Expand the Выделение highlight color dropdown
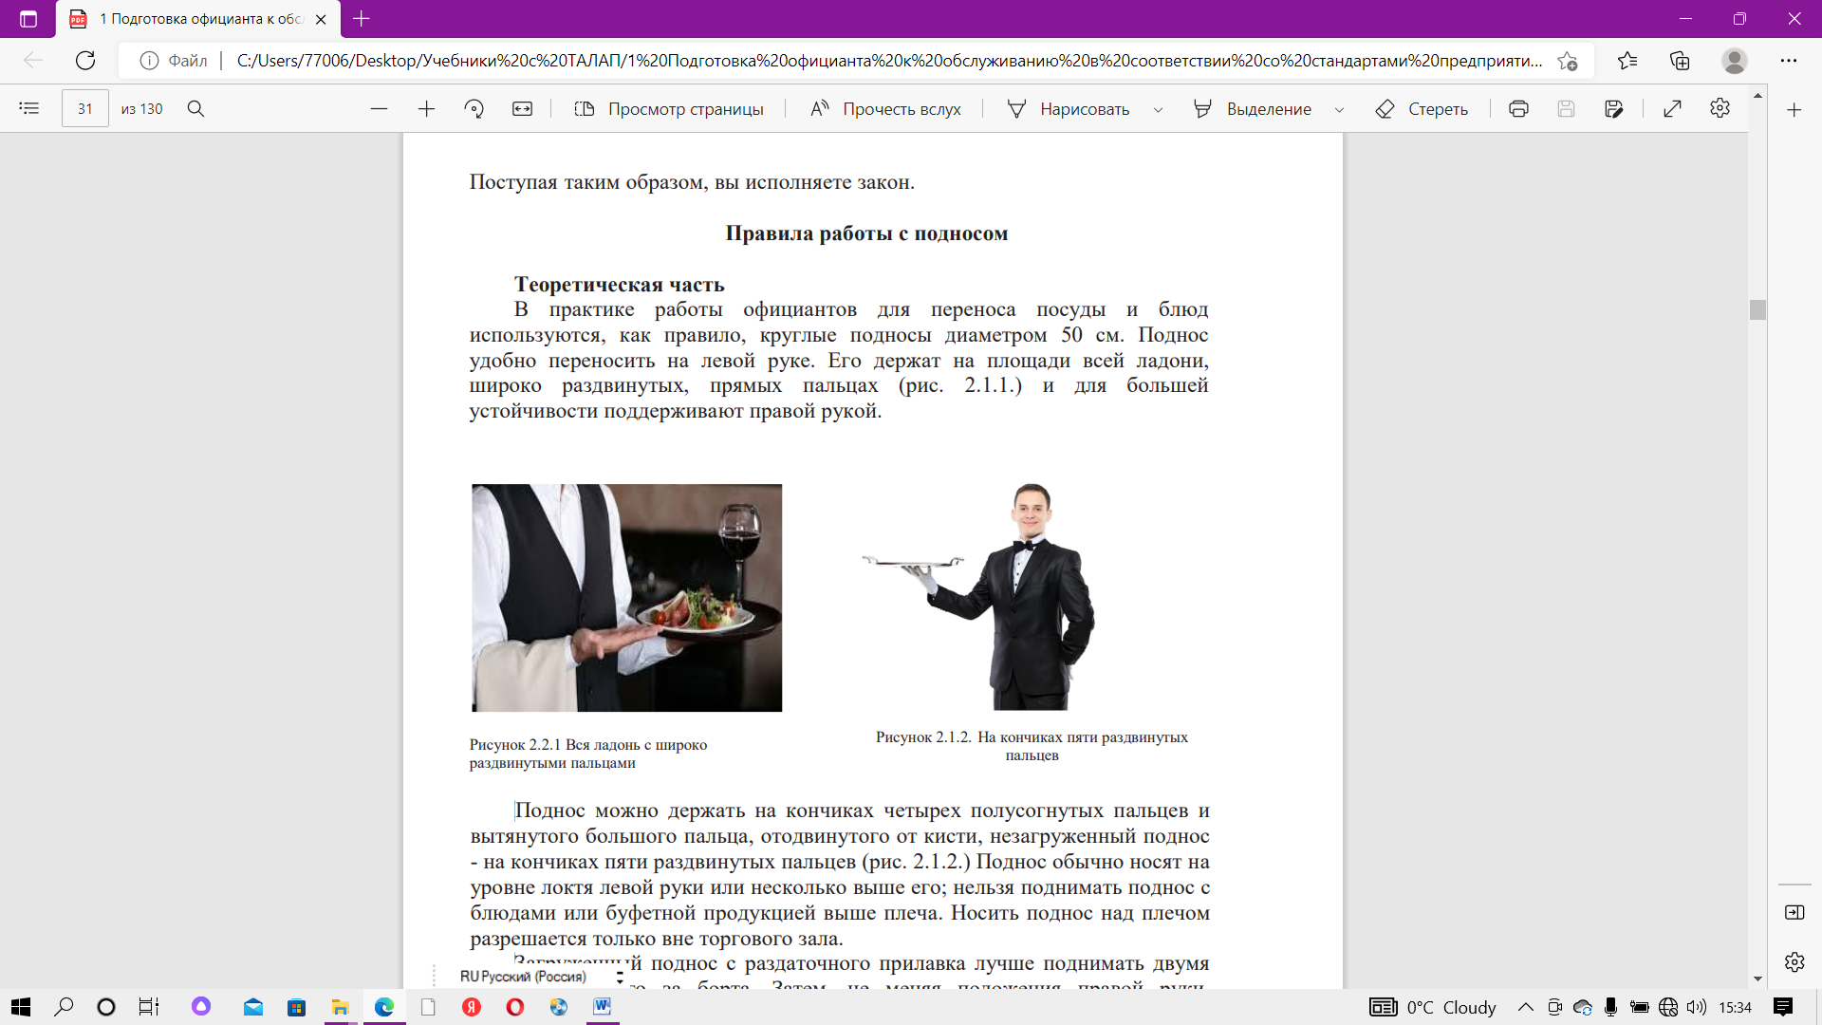This screenshot has height=1025, width=1822. 1339,109
